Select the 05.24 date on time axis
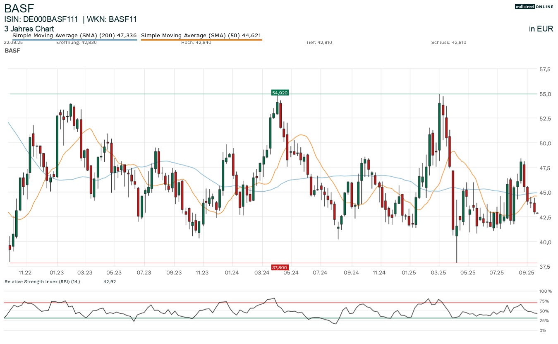This screenshot has width=558, height=344. (291, 272)
